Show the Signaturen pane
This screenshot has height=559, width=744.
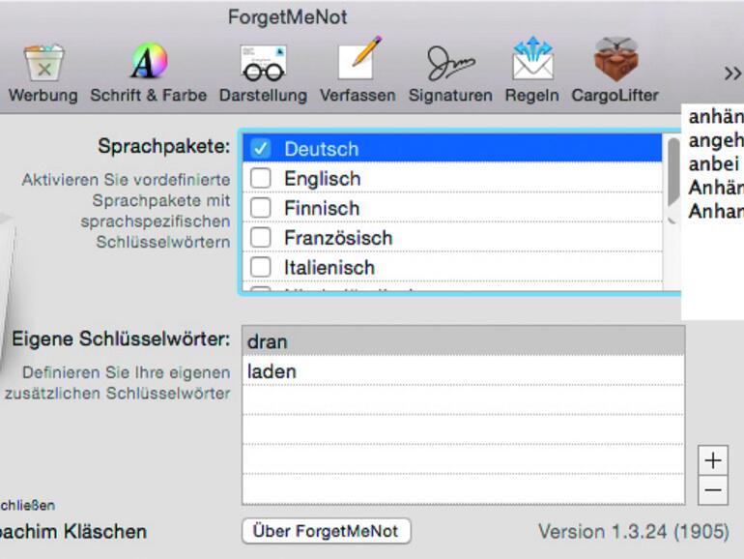click(x=450, y=71)
